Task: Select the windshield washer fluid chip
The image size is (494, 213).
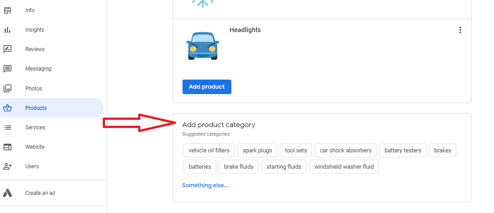Action: 344,167
